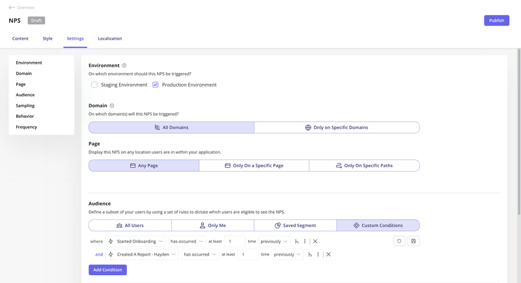The image size is (521, 283).
Task: Choose Only On Specific Paths option
Action: [365, 165]
